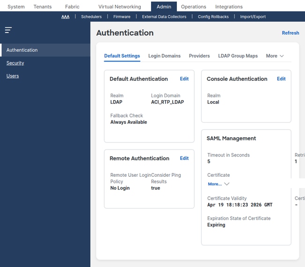
Task: Select the LDAP realm value
Action: [x=116, y=102]
